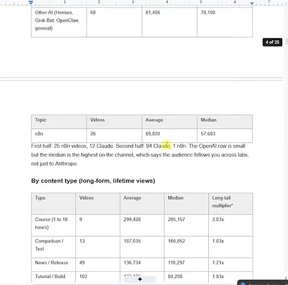This screenshot has height=285, width=288.
Task: Click the '4 of 25' page indicator
Action: pos(273,42)
